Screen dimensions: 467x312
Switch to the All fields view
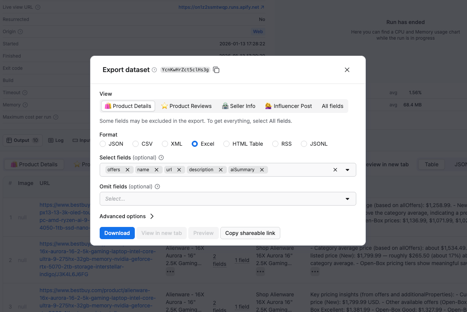pyautogui.click(x=332, y=106)
